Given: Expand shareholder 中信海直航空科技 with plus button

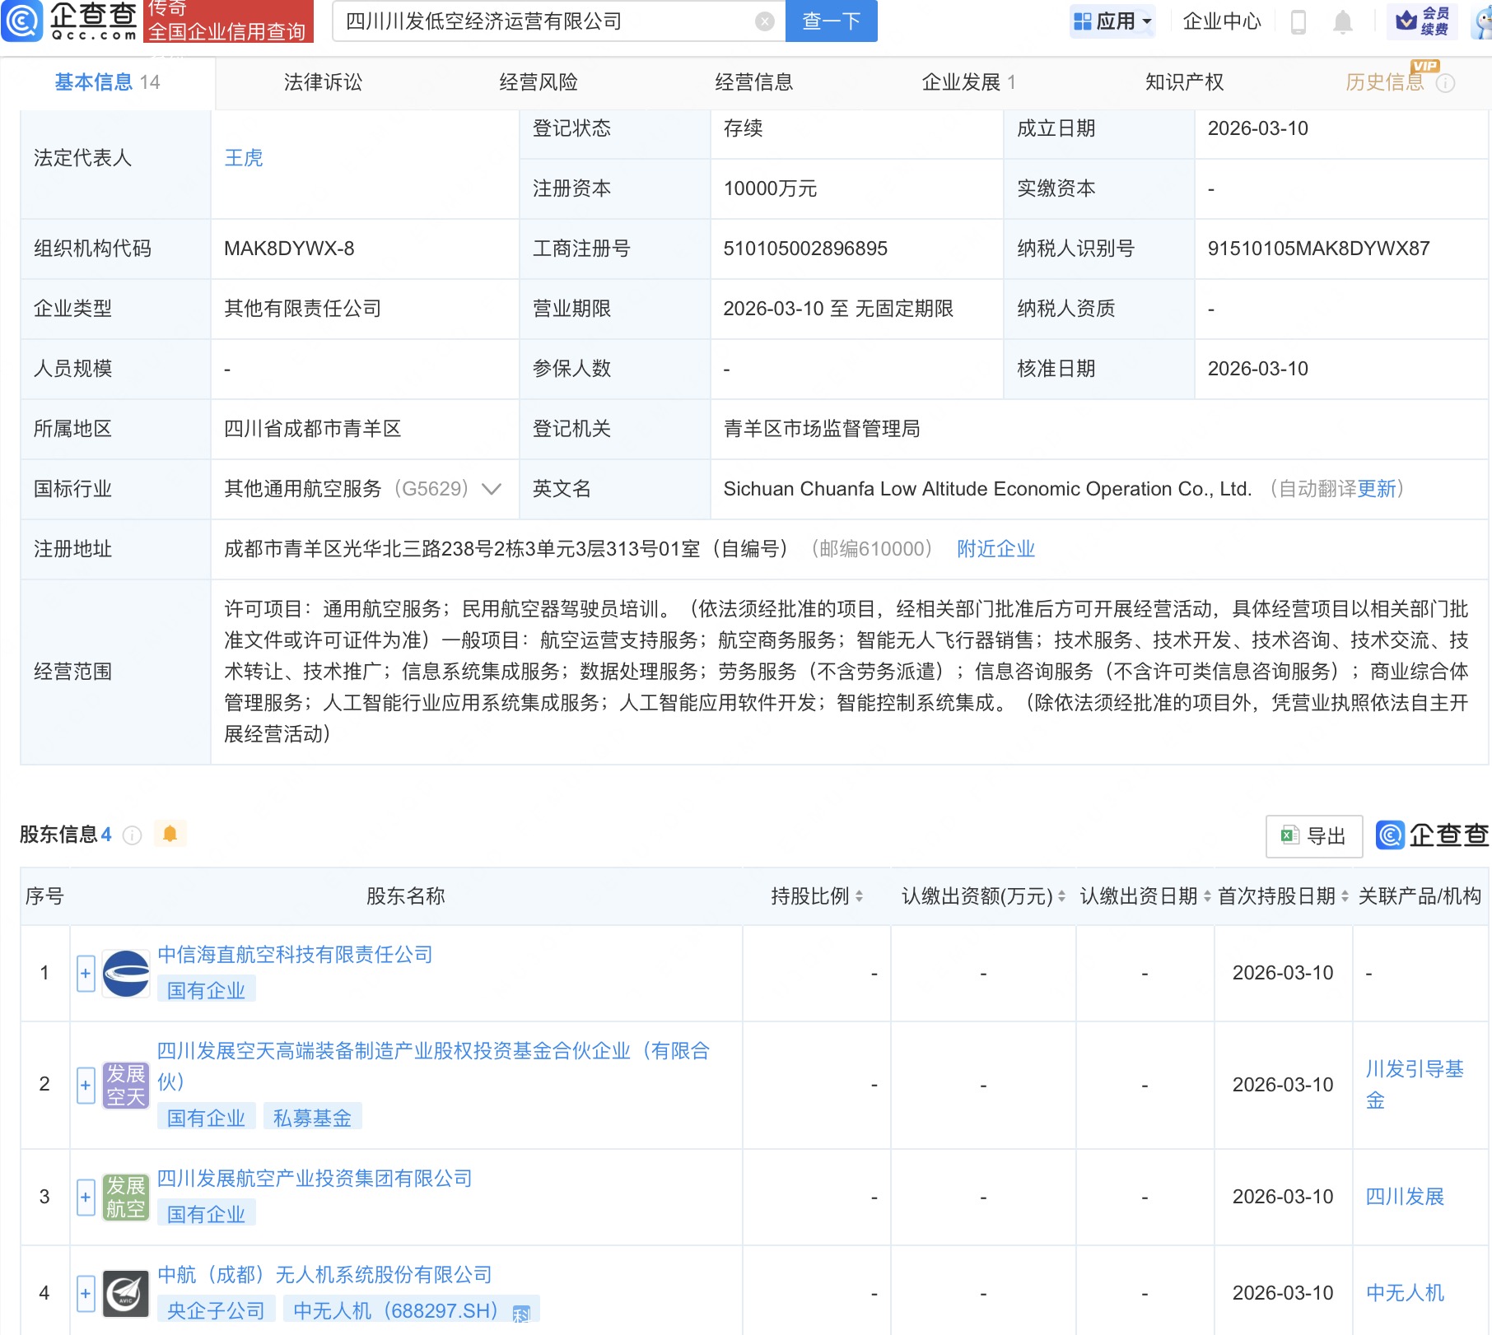Looking at the screenshot, I should 85,972.
